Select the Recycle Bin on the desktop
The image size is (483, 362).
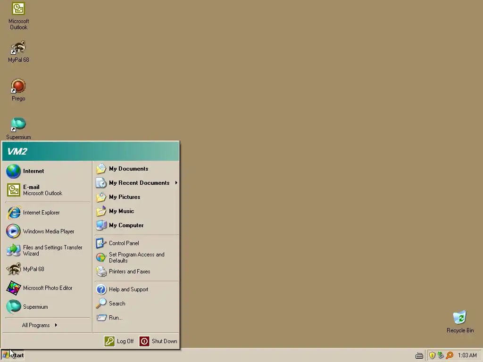click(x=460, y=321)
